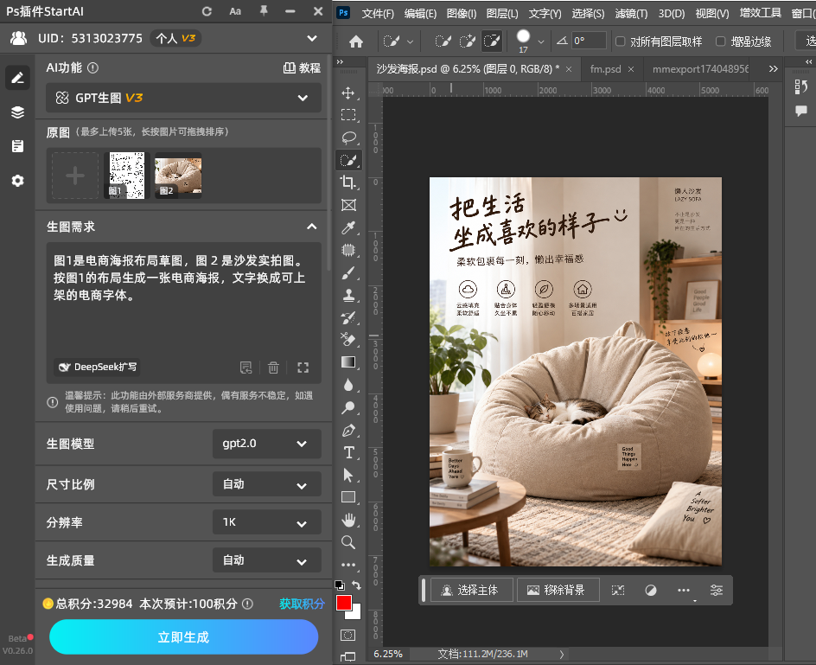The height and width of the screenshot is (665, 816).
Task: Switch to the mmexport document tab
Action: click(x=700, y=68)
